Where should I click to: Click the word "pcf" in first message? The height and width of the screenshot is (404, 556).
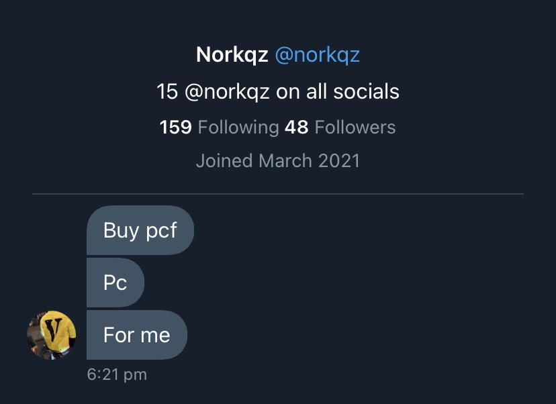(x=161, y=232)
